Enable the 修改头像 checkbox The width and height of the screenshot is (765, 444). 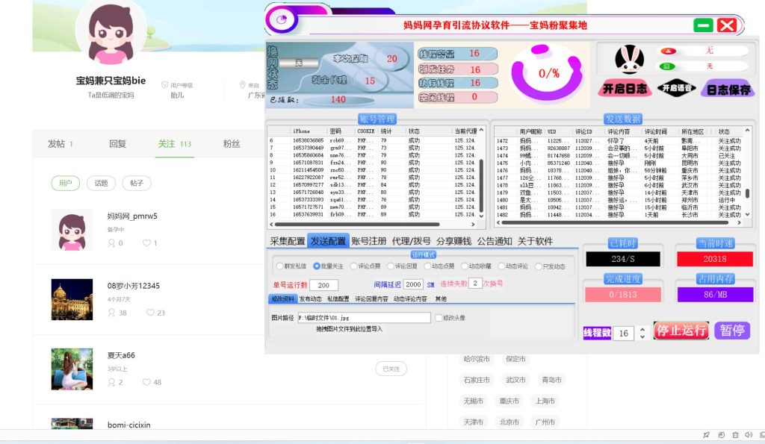click(x=439, y=317)
